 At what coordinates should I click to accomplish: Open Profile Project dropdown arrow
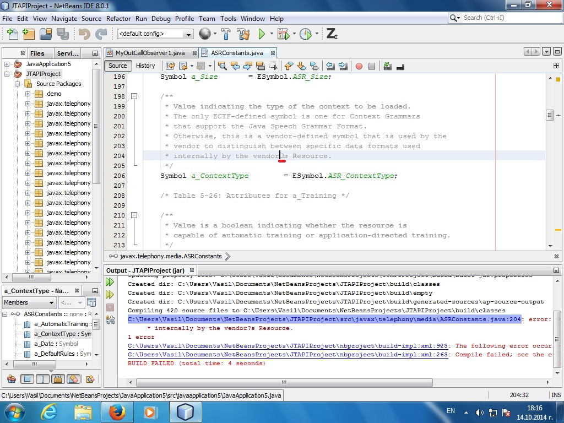[317, 34]
